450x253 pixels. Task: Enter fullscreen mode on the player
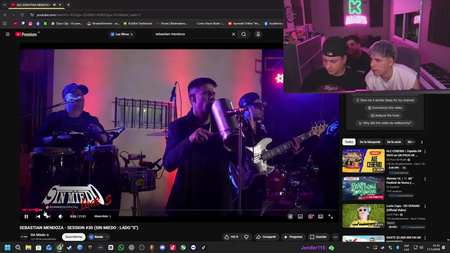point(330,216)
